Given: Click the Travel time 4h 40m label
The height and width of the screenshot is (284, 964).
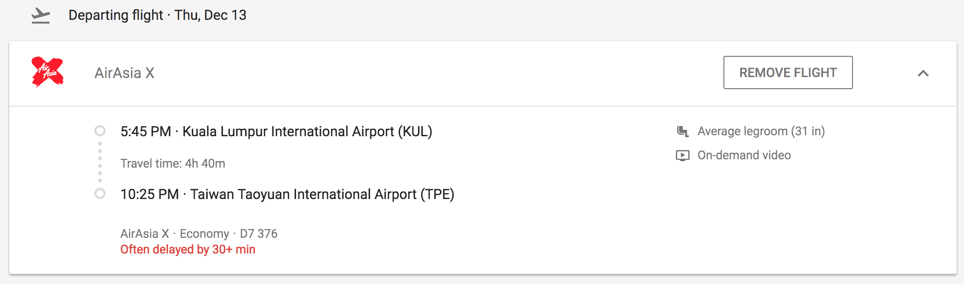Looking at the screenshot, I should pos(173,163).
